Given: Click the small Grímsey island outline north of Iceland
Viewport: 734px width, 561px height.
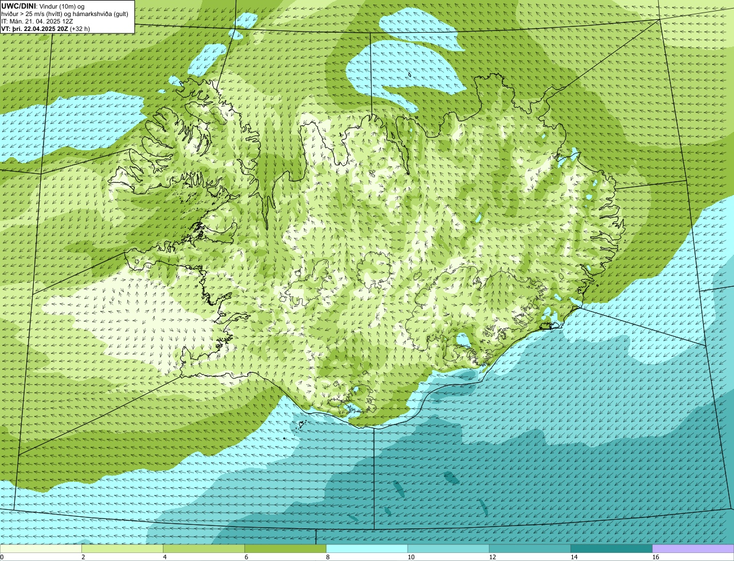Looking at the screenshot, I should (409, 74).
